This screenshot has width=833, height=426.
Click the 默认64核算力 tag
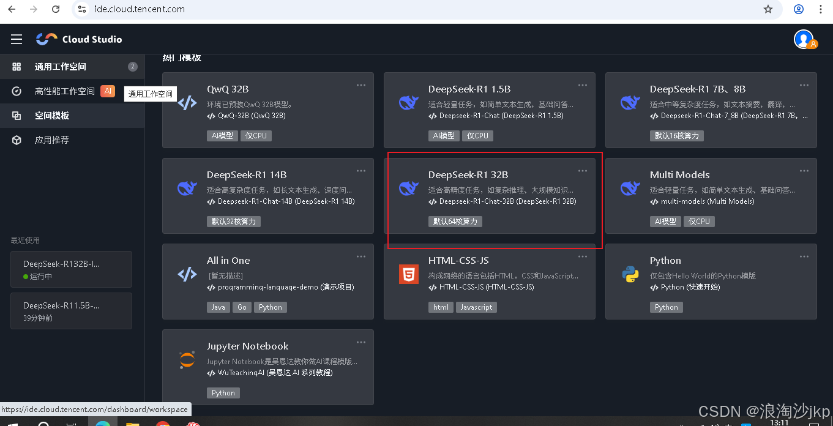pos(455,222)
